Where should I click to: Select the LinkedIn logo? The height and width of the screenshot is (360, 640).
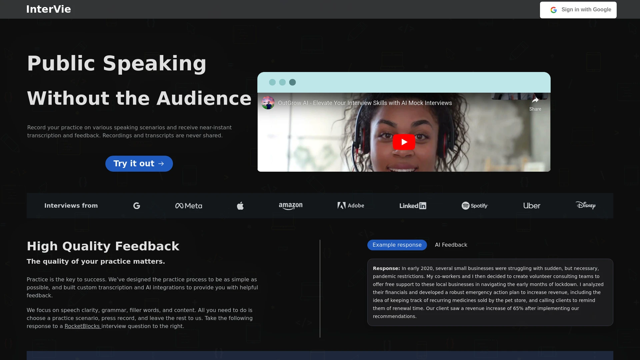pyautogui.click(x=413, y=206)
